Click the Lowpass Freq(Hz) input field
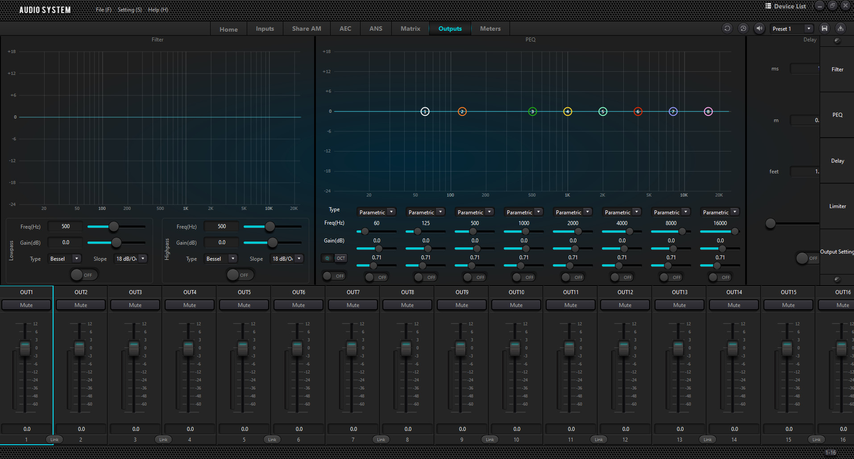Screen dimensions: 854x459 point(66,226)
